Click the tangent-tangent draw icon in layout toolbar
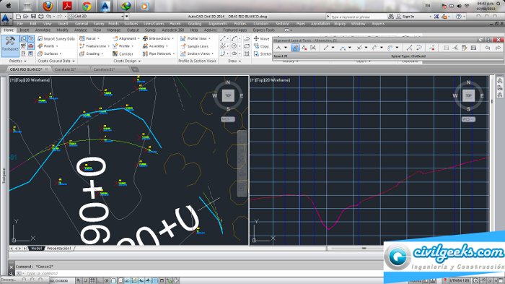The image size is (505, 284). coord(278,48)
